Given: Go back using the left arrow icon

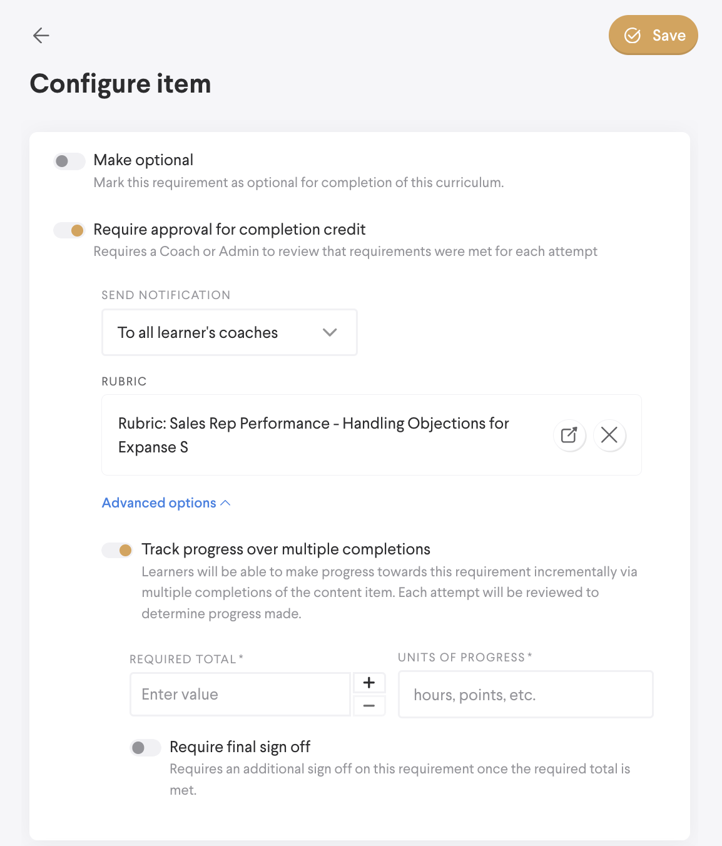Looking at the screenshot, I should (x=41, y=35).
